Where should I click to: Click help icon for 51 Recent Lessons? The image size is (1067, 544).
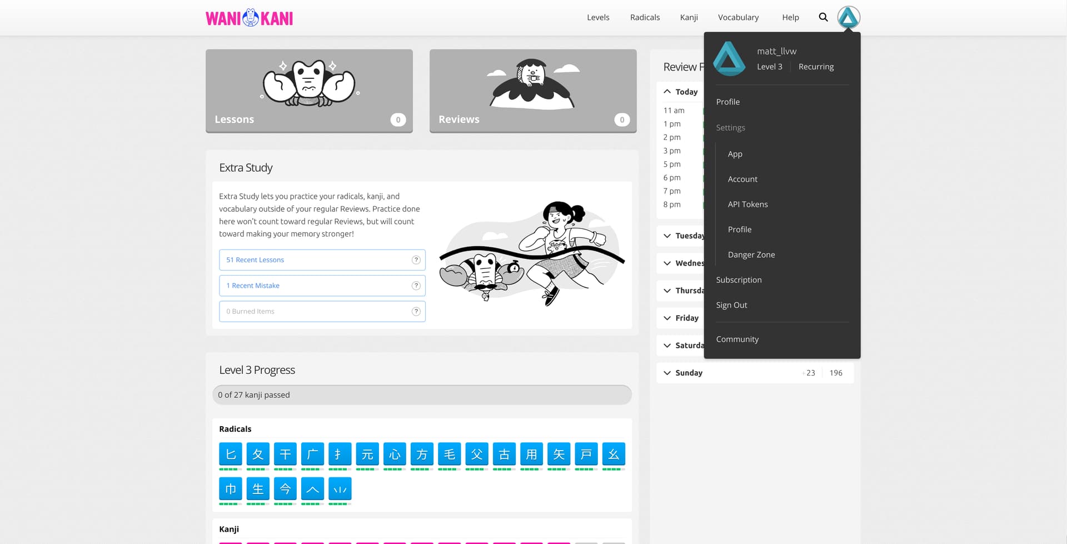click(x=416, y=260)
